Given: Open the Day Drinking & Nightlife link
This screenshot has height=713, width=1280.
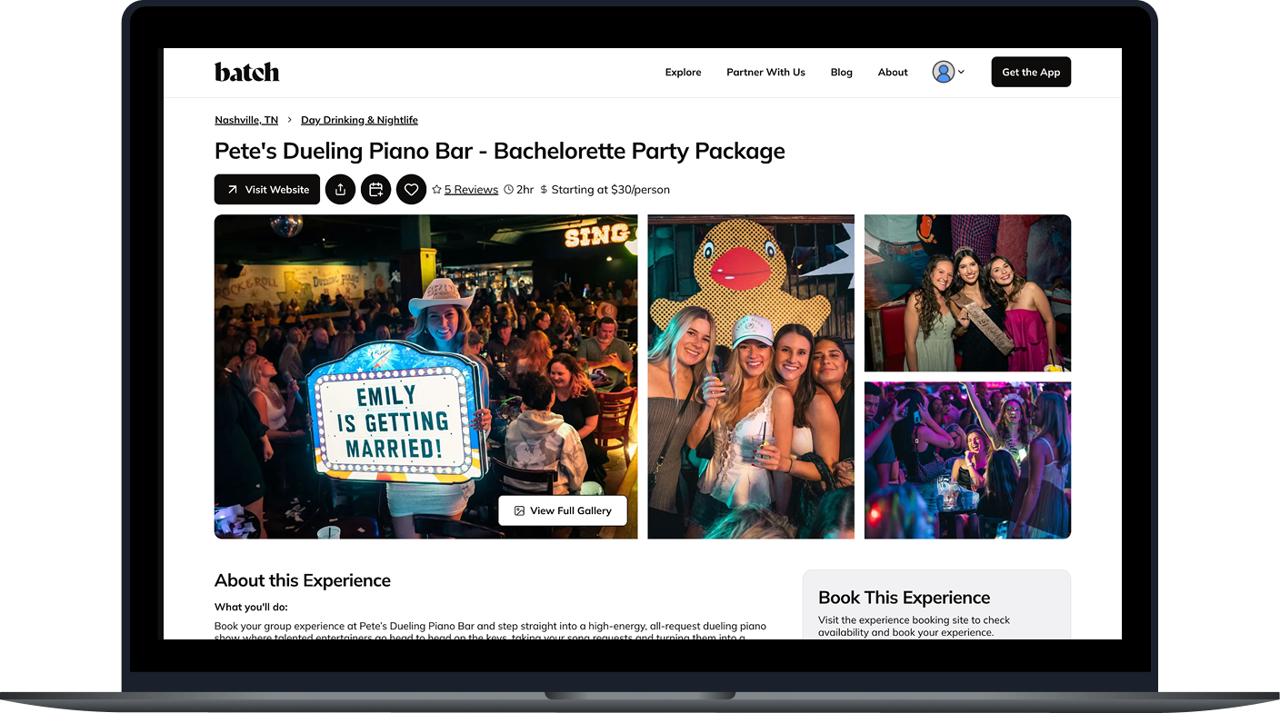Looking at the screenshot, I should [359, 120].
